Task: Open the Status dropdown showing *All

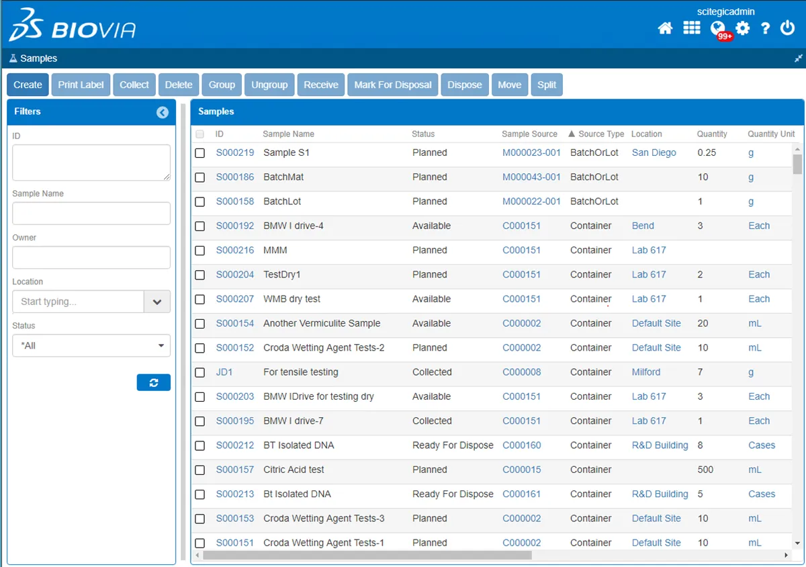Action: tap(91, 345)
